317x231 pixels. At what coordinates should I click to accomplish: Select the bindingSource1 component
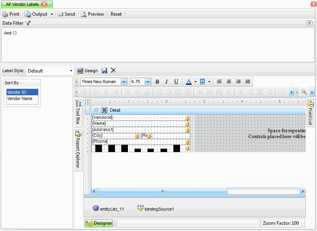(x=155, y=209)
